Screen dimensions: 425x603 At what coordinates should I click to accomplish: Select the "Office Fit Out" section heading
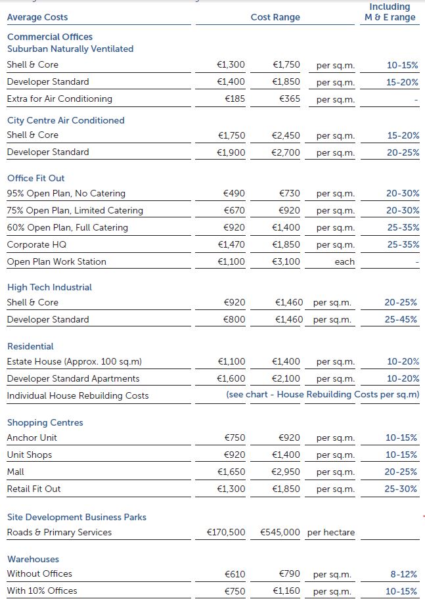(36, 178)
